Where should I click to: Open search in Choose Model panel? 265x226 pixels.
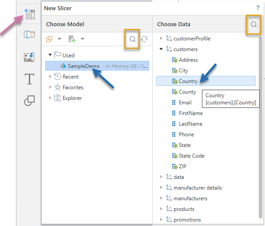tap(132, 39)
